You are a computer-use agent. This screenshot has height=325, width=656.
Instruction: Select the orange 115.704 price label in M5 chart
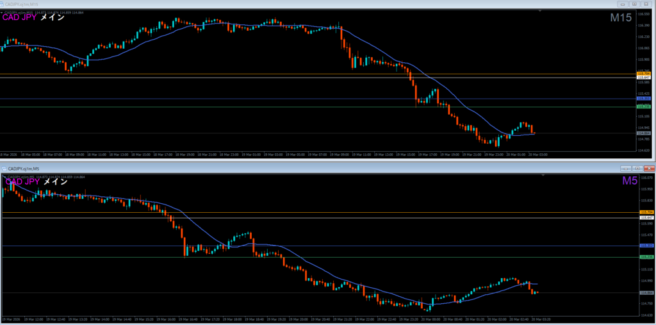tap(646, 212)
